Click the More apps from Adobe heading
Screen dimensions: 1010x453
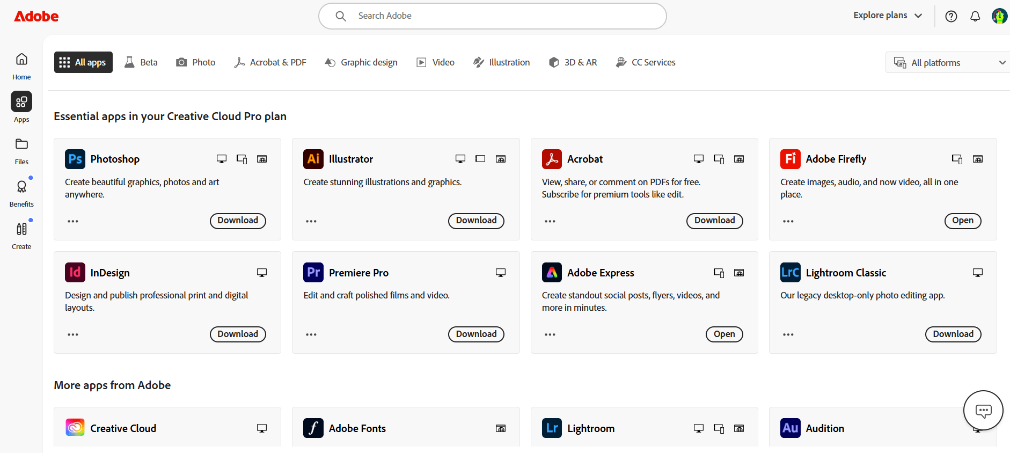point(112,385)
